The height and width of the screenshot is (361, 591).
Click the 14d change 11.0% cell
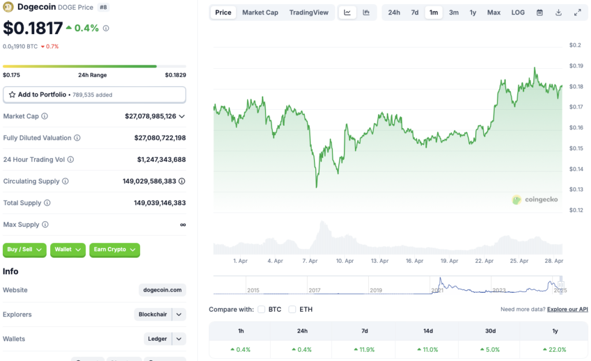(x=428, y=349)
